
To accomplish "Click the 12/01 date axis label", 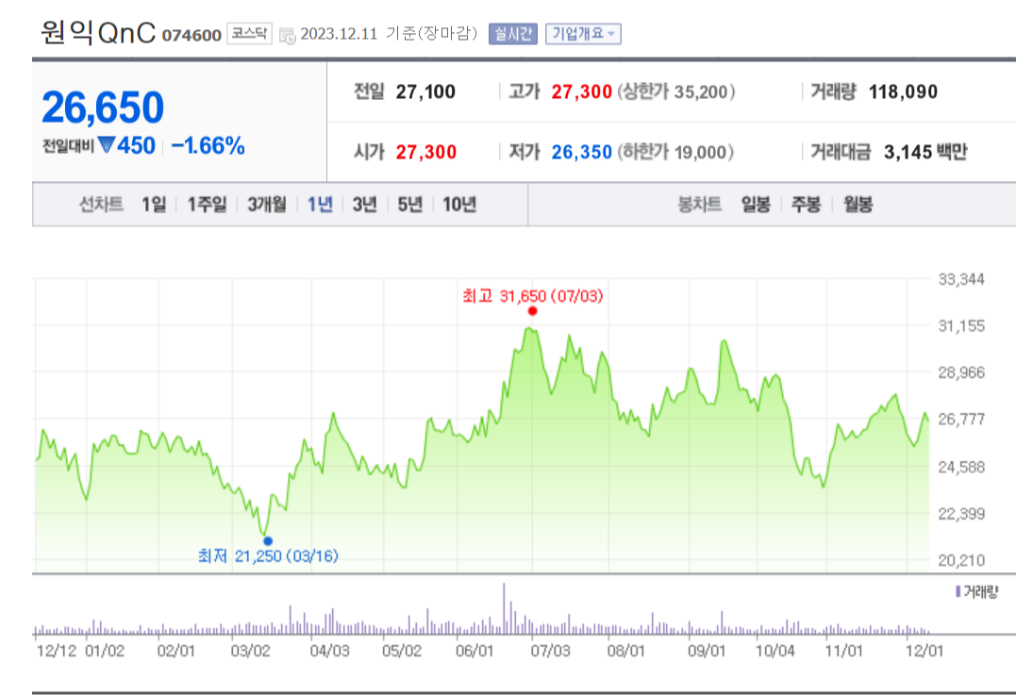I will 924,651.
